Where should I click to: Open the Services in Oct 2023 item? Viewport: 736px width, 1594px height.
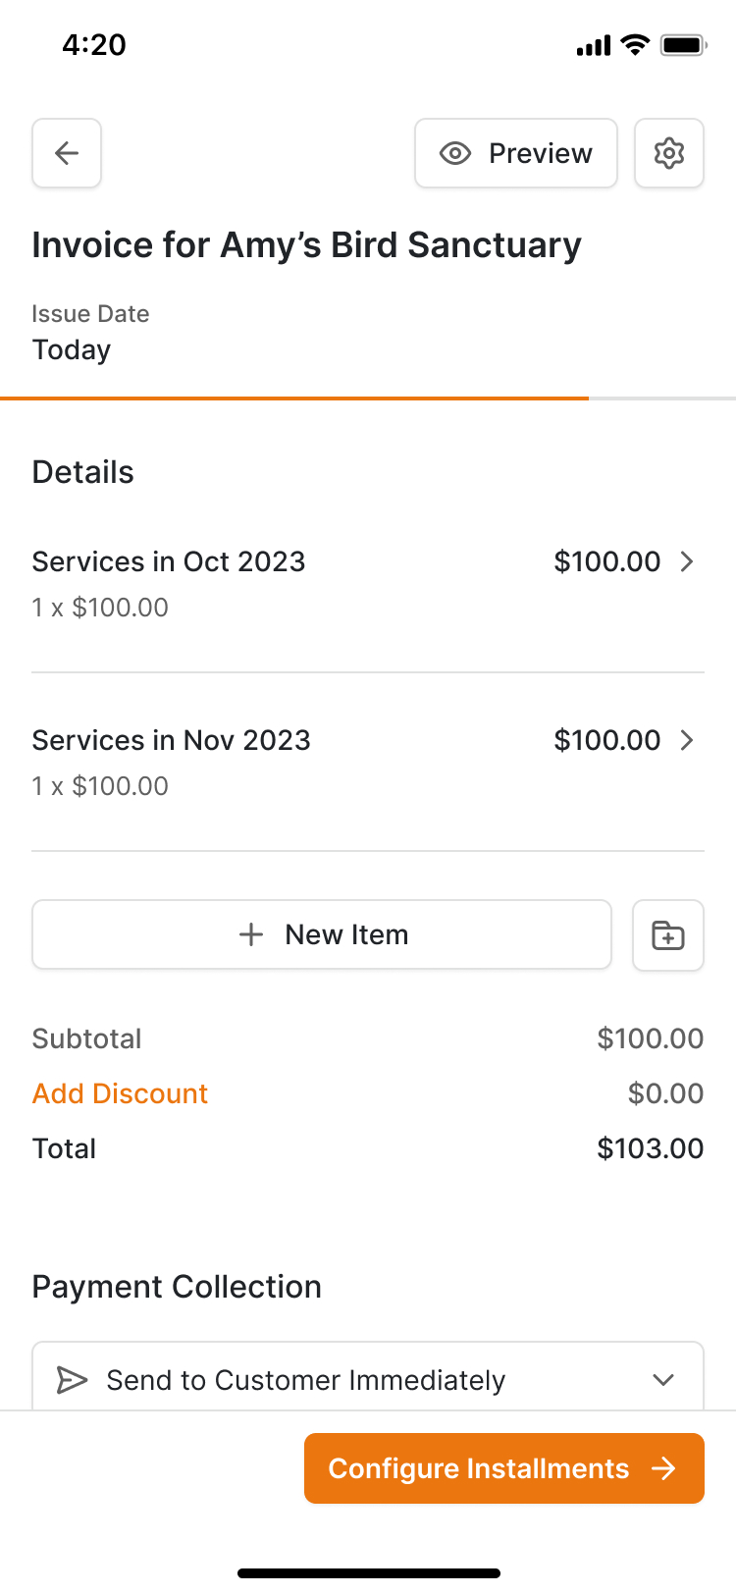click(x=169, y=561)
